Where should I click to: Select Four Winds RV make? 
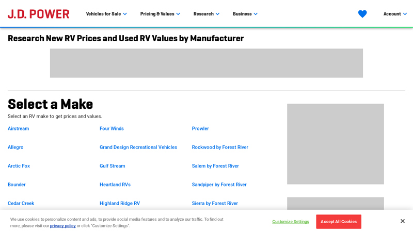tap(112, 128)
